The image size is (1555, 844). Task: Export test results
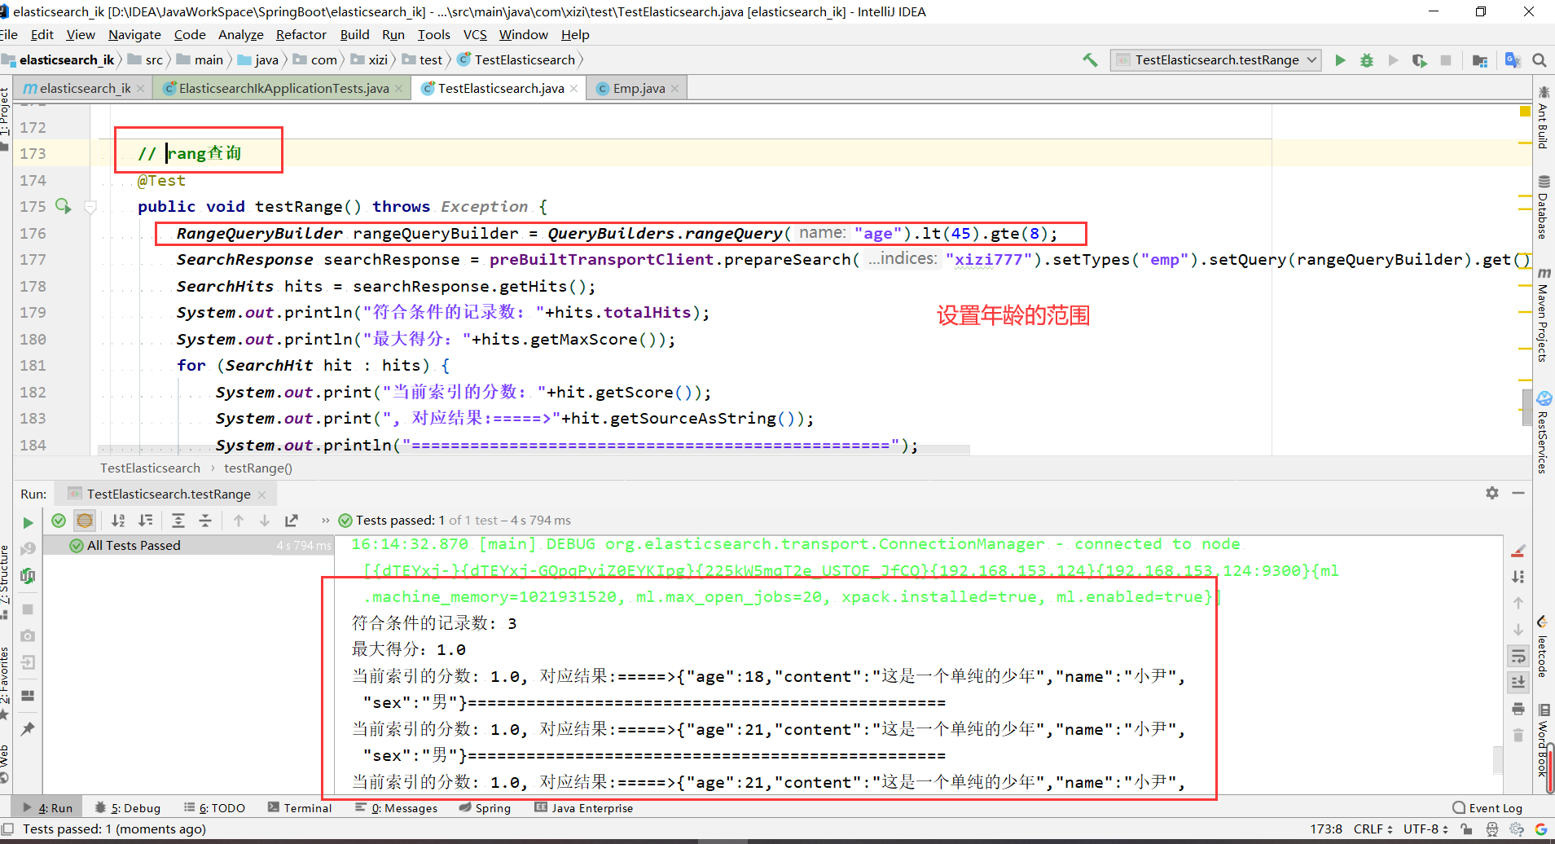pos(291,521)
